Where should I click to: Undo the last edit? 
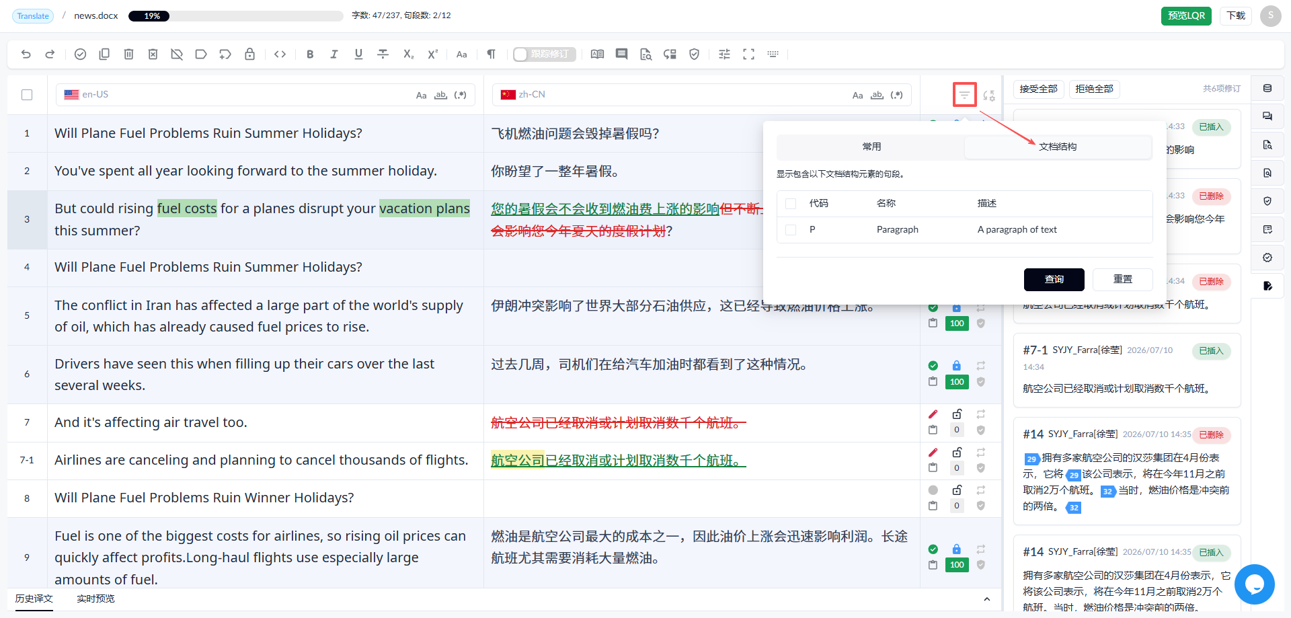(26, 54)
